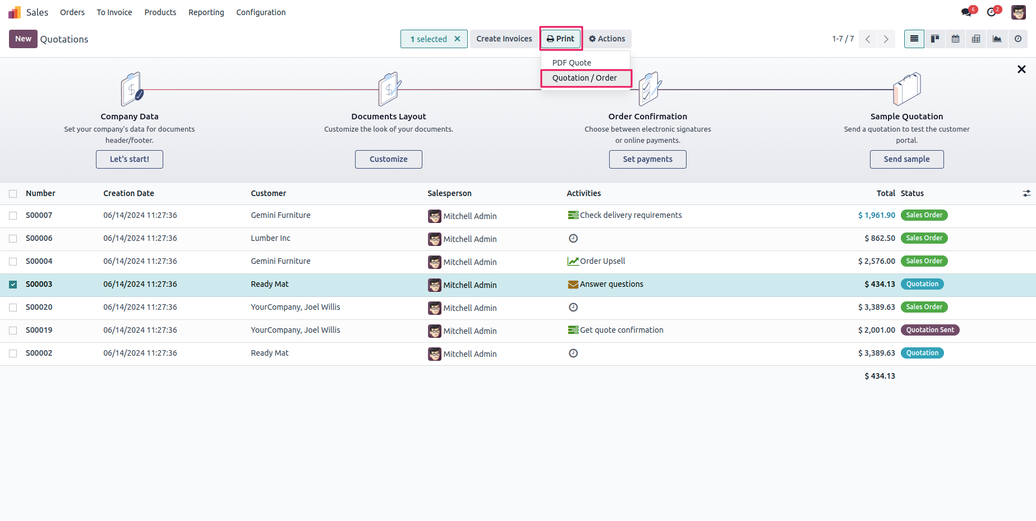Click the optional columns adjust icon
This screenshot has height=521, width=1036.
click(x=1026, y=193)
